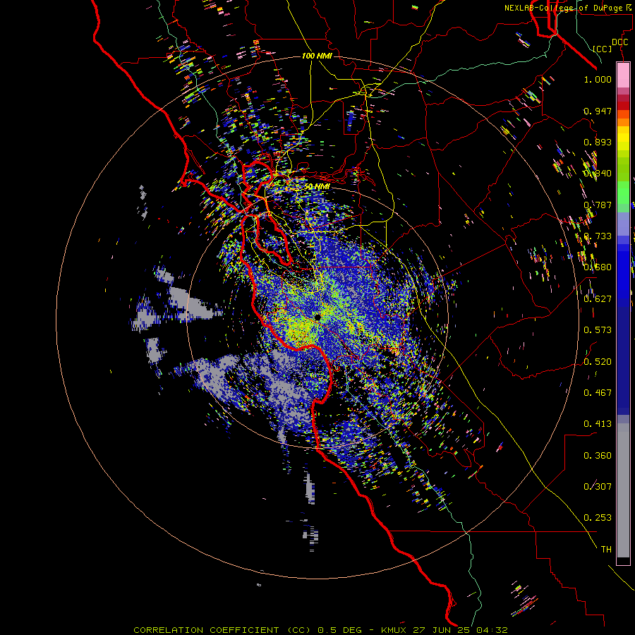635x635 pixels.
Task: Click the CORRELATION COEFFICIENT (CC) caption text
Action: pyautogui.click(x=223, y=630)
